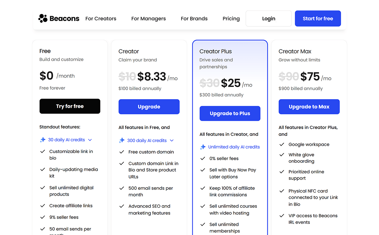The width and height of the screenshot is (379, 235).
Task: Click sparkle icon beside Unlimited daily AI credits
Action: coord(203,147)
